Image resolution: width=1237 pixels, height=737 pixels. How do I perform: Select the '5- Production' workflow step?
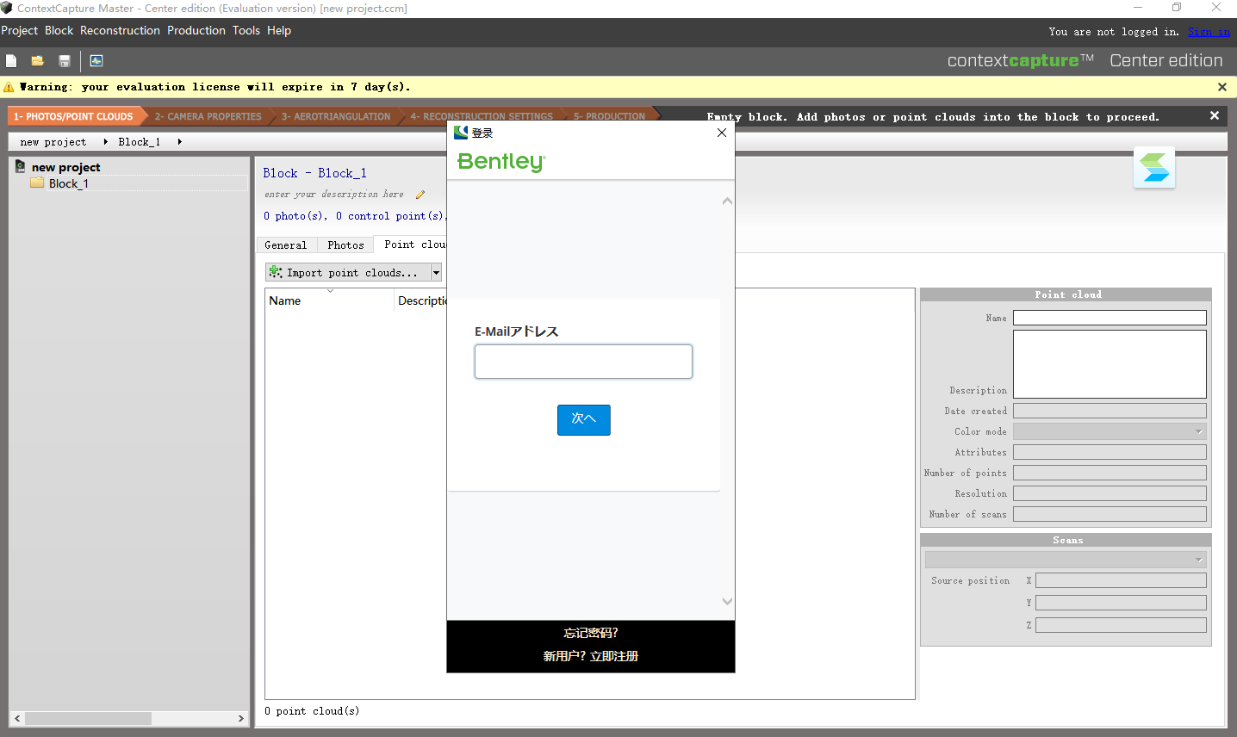pyautogui.click(x=610, y=116)
